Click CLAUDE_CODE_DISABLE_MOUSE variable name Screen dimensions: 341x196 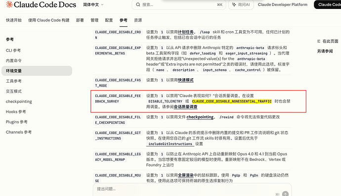pos(118,178)
